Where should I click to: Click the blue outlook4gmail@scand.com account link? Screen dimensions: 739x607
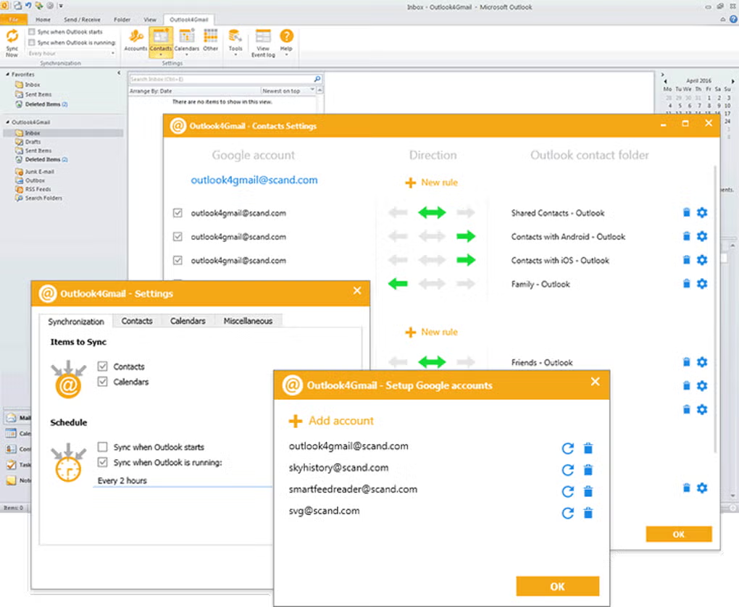pos(254,180)
